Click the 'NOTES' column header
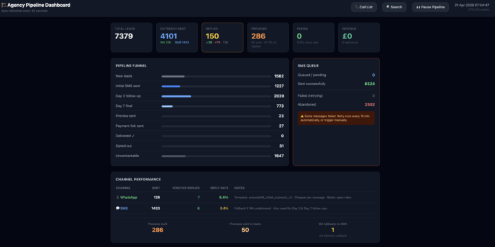Viewport: 495px width, 247px height. (239, 188)
